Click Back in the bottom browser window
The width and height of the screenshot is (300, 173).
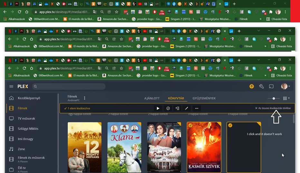coord(10,68)
